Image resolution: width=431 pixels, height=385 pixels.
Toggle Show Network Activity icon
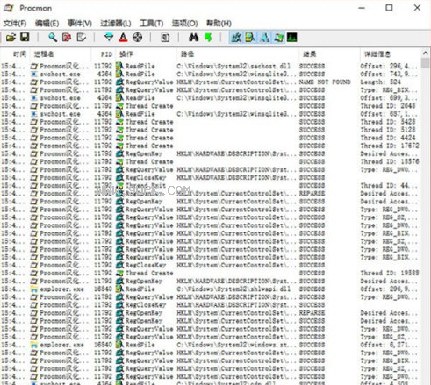tap(264, 38)
